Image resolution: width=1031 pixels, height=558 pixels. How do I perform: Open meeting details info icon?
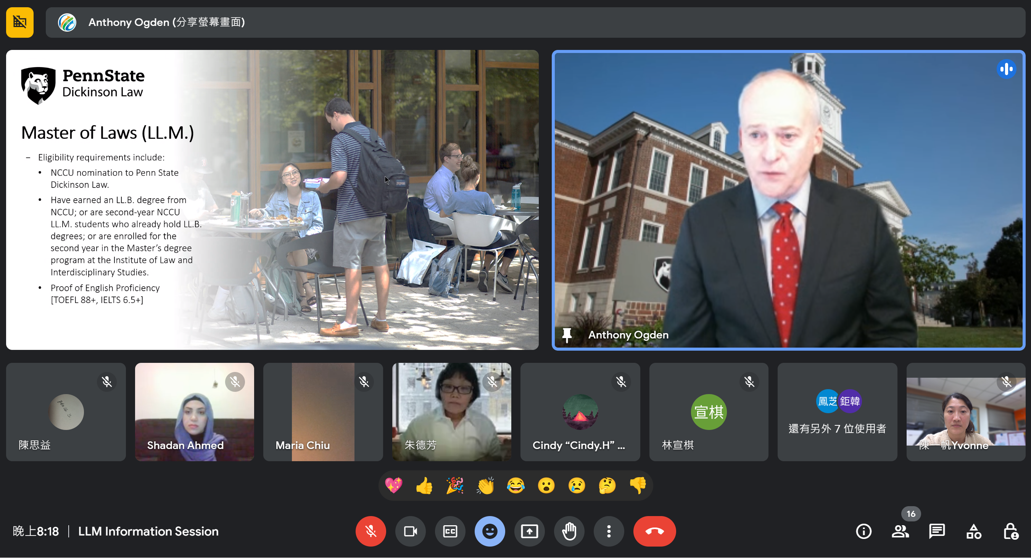[x=863, y=531]
